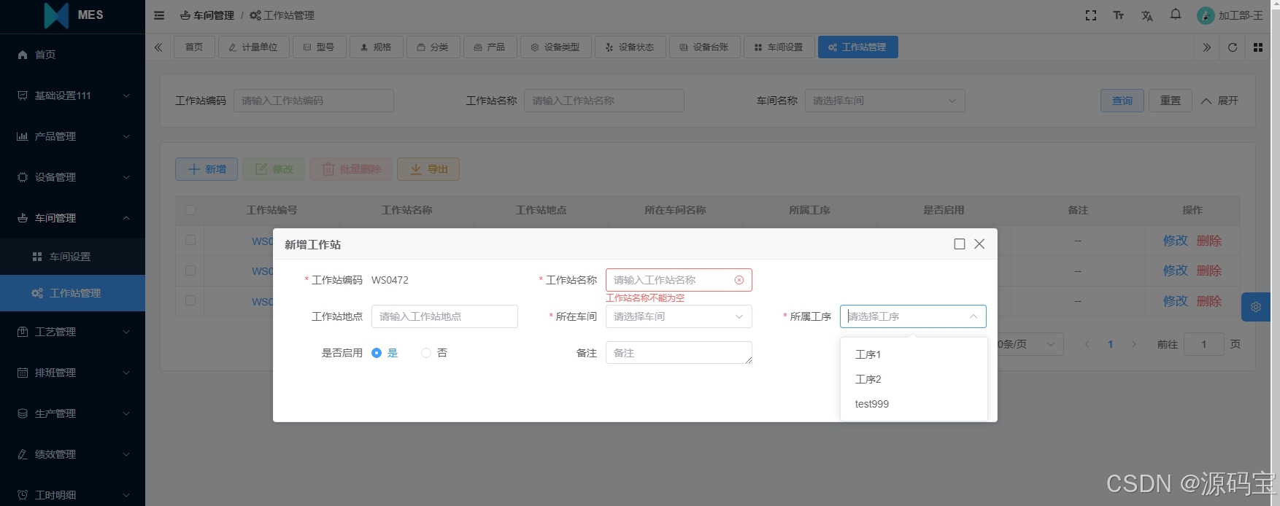Click the pagination next-page arrow
The width and height of the screenshot is (1280, 506).
1134,344
